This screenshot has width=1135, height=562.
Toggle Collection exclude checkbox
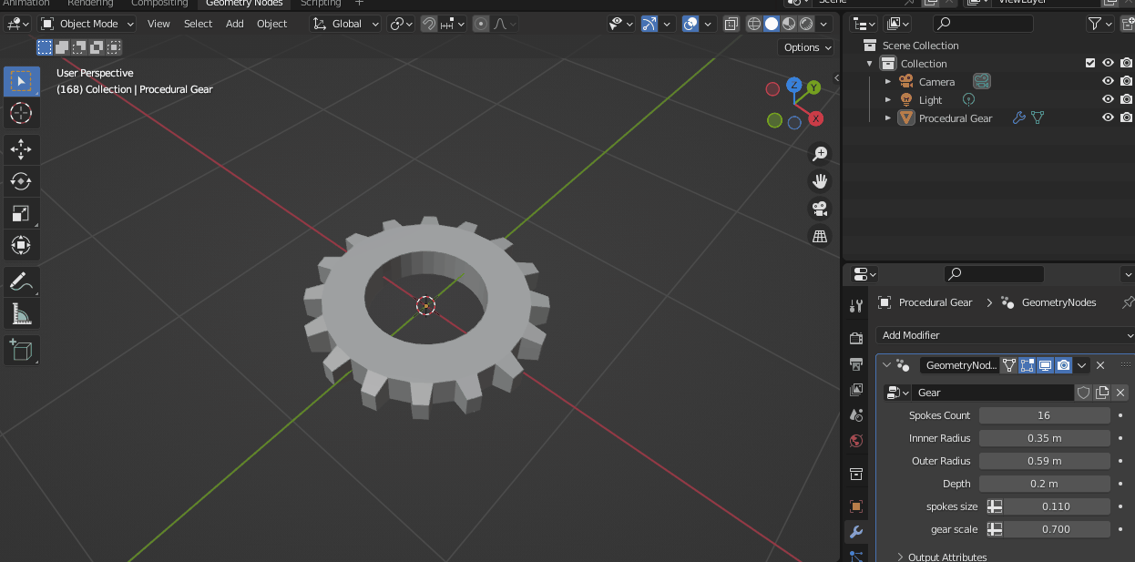1090,64
